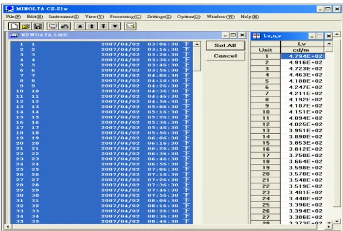Click the Unit header cell

pyautogui.click(x=265, y=50)
